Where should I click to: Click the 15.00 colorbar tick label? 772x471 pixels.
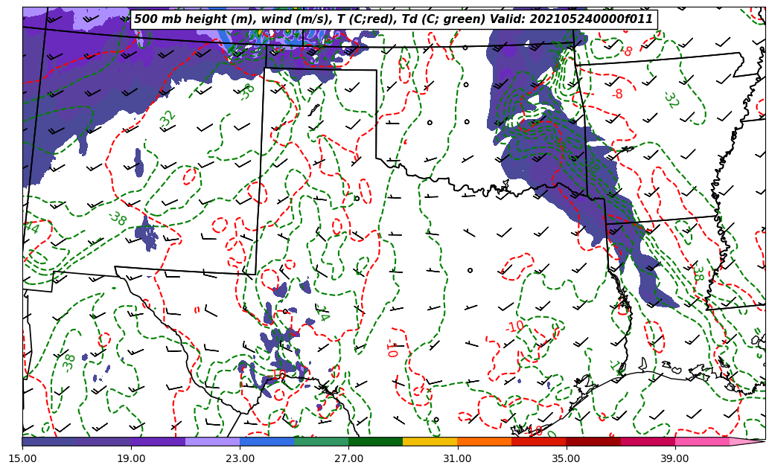click(x=22, y=458)
